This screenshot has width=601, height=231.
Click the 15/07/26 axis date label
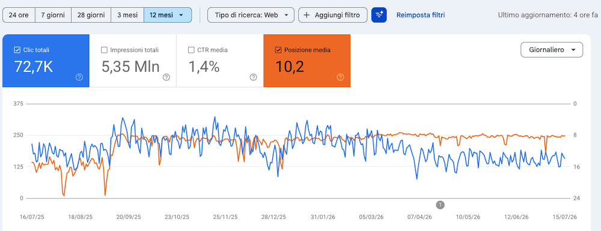[x=564, y=217]
